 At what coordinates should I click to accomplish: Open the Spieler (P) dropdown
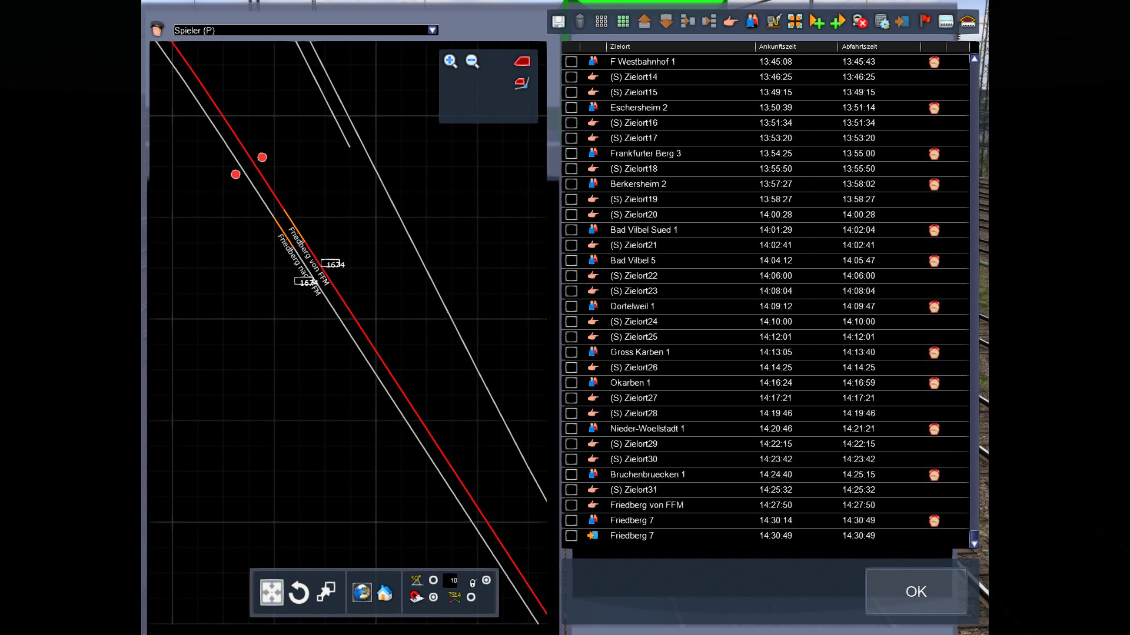433,30
